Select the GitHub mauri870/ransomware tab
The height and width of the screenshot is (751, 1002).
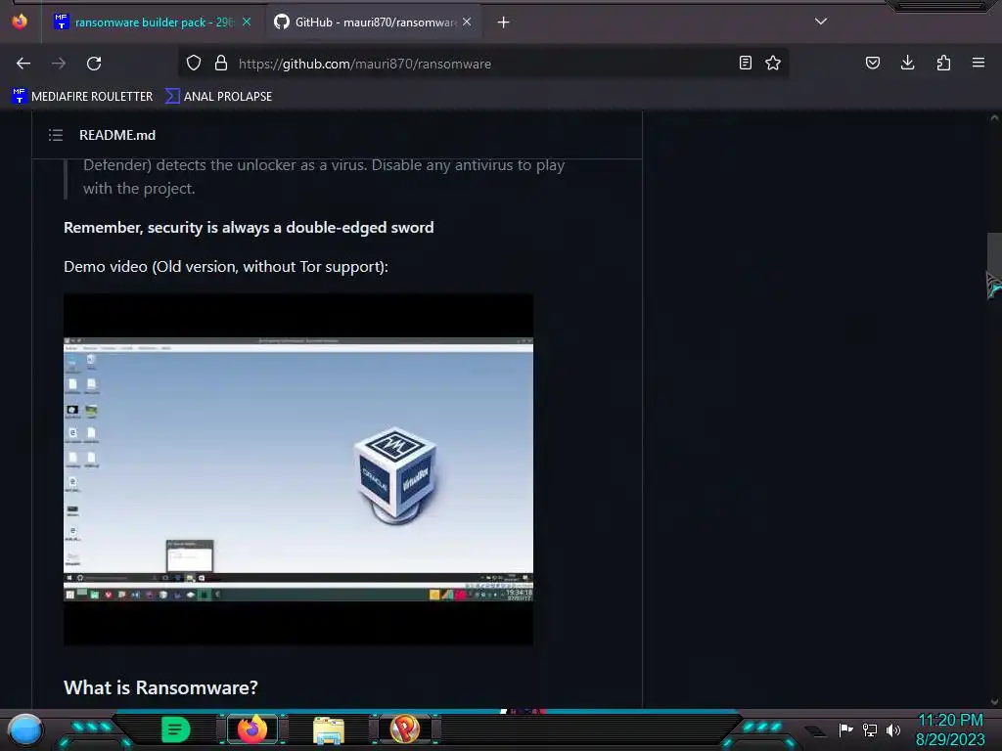pos(373,22)
